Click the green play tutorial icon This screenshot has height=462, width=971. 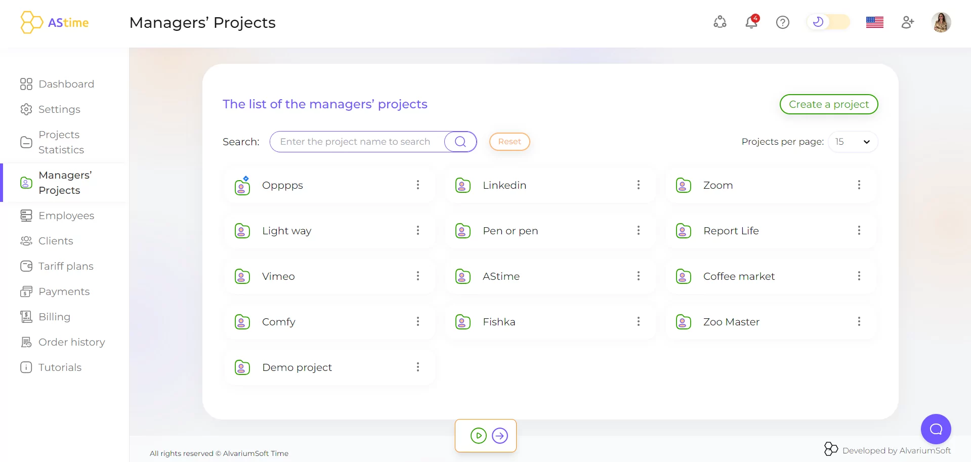(x=478, y=436)
